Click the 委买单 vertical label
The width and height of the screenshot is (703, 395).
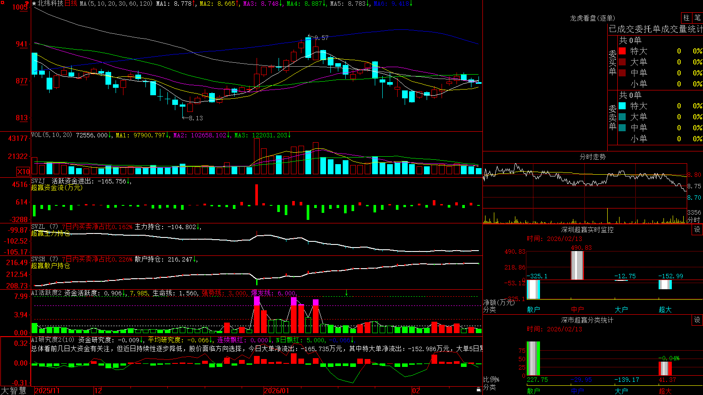tap(612, 63)
